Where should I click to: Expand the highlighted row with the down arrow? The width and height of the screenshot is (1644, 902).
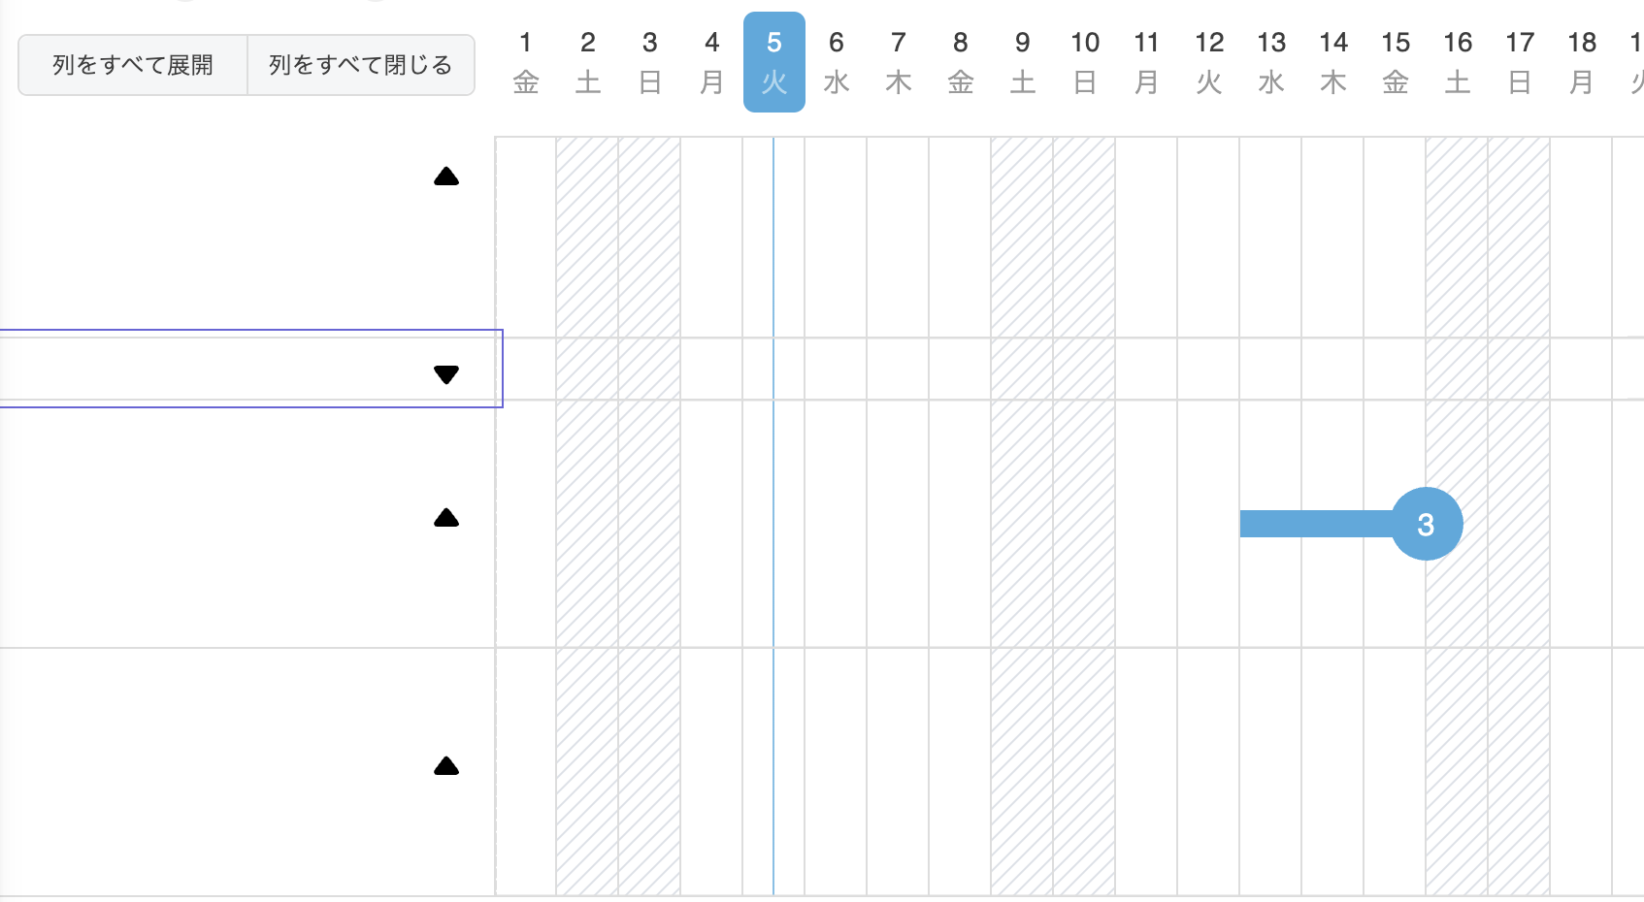tap(446, 374)
